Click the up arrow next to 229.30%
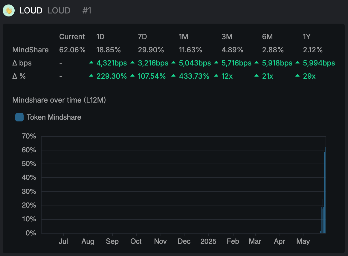The width and height of the screenshot is (348, 256). click(x=91, y=76)
